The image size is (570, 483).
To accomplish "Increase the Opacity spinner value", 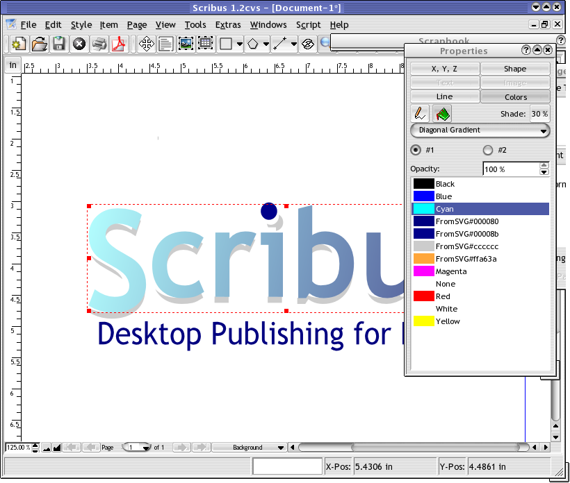I will pos(544,165).
